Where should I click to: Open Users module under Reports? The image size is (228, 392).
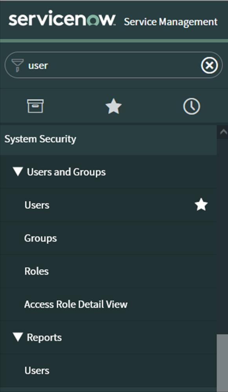pos(108,370)
